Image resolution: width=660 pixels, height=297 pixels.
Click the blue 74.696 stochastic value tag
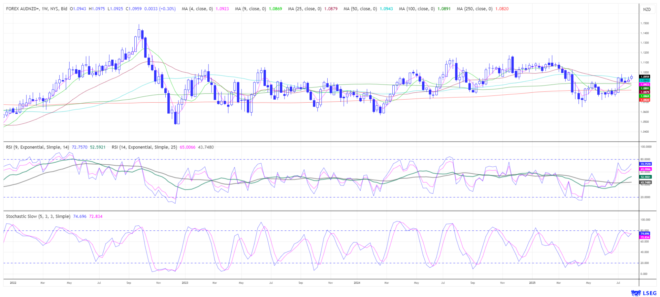click(x=644, y=234)
